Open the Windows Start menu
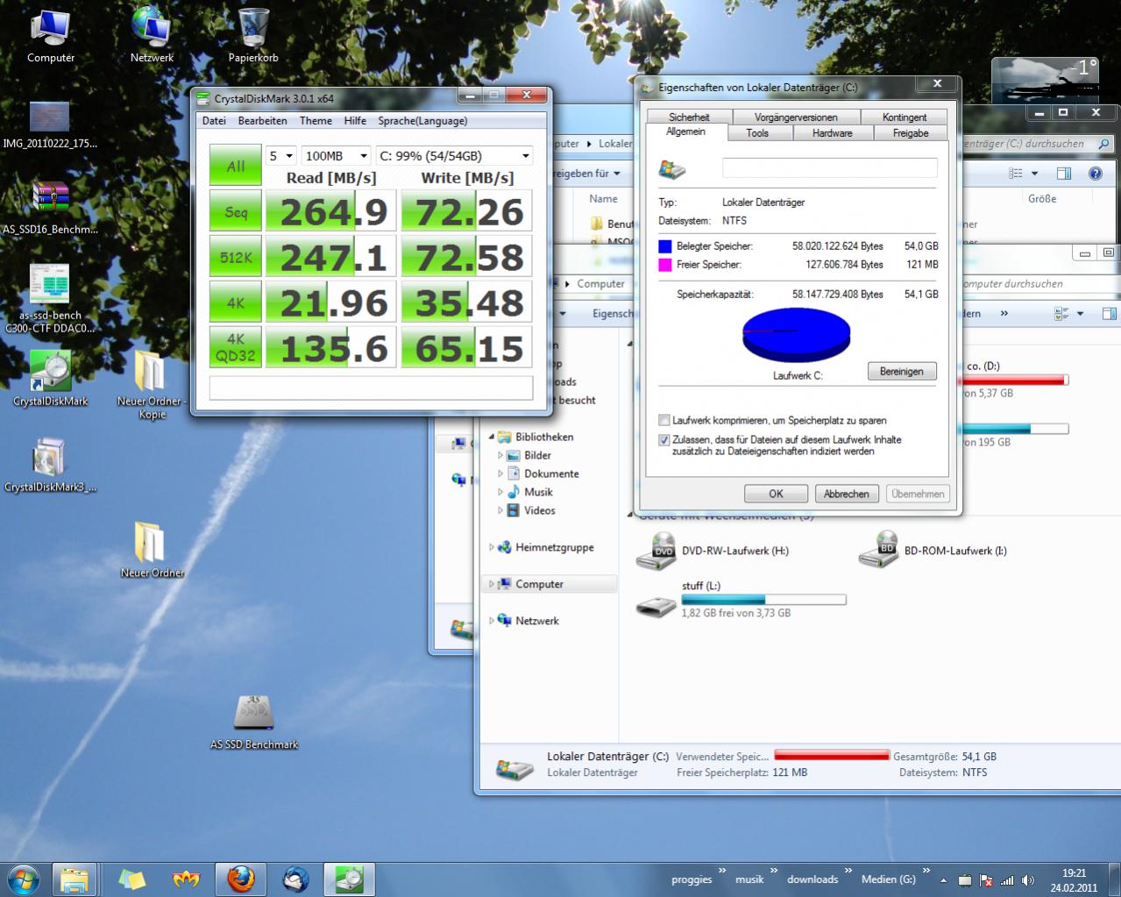This screenshot has width=1121, height=897. (x=24, y=879)
